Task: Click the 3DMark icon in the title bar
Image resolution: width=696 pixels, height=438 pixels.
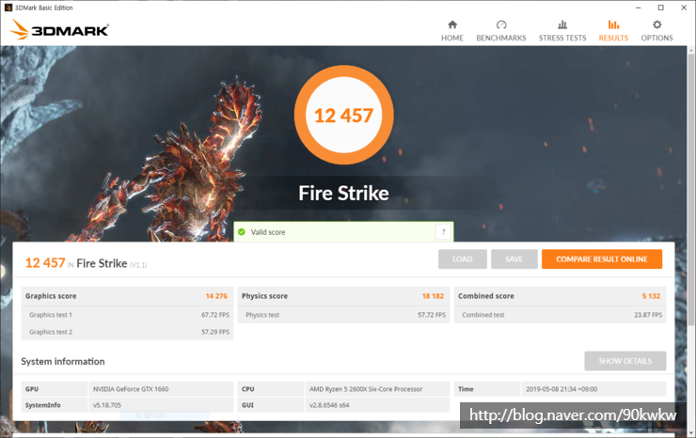Action: pyautogui.click(x=8, y=8)
